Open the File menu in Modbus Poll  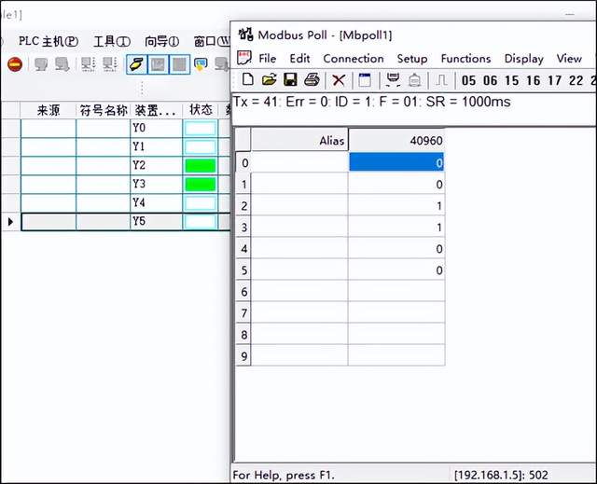268,58
